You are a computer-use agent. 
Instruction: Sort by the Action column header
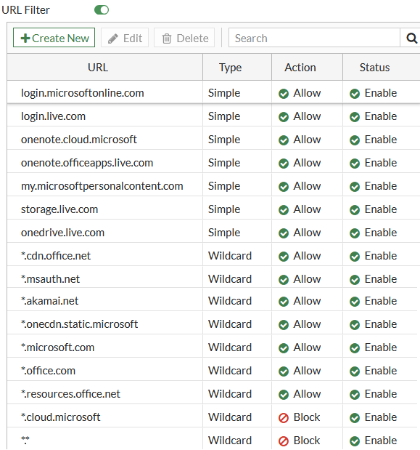pos(300,68)
